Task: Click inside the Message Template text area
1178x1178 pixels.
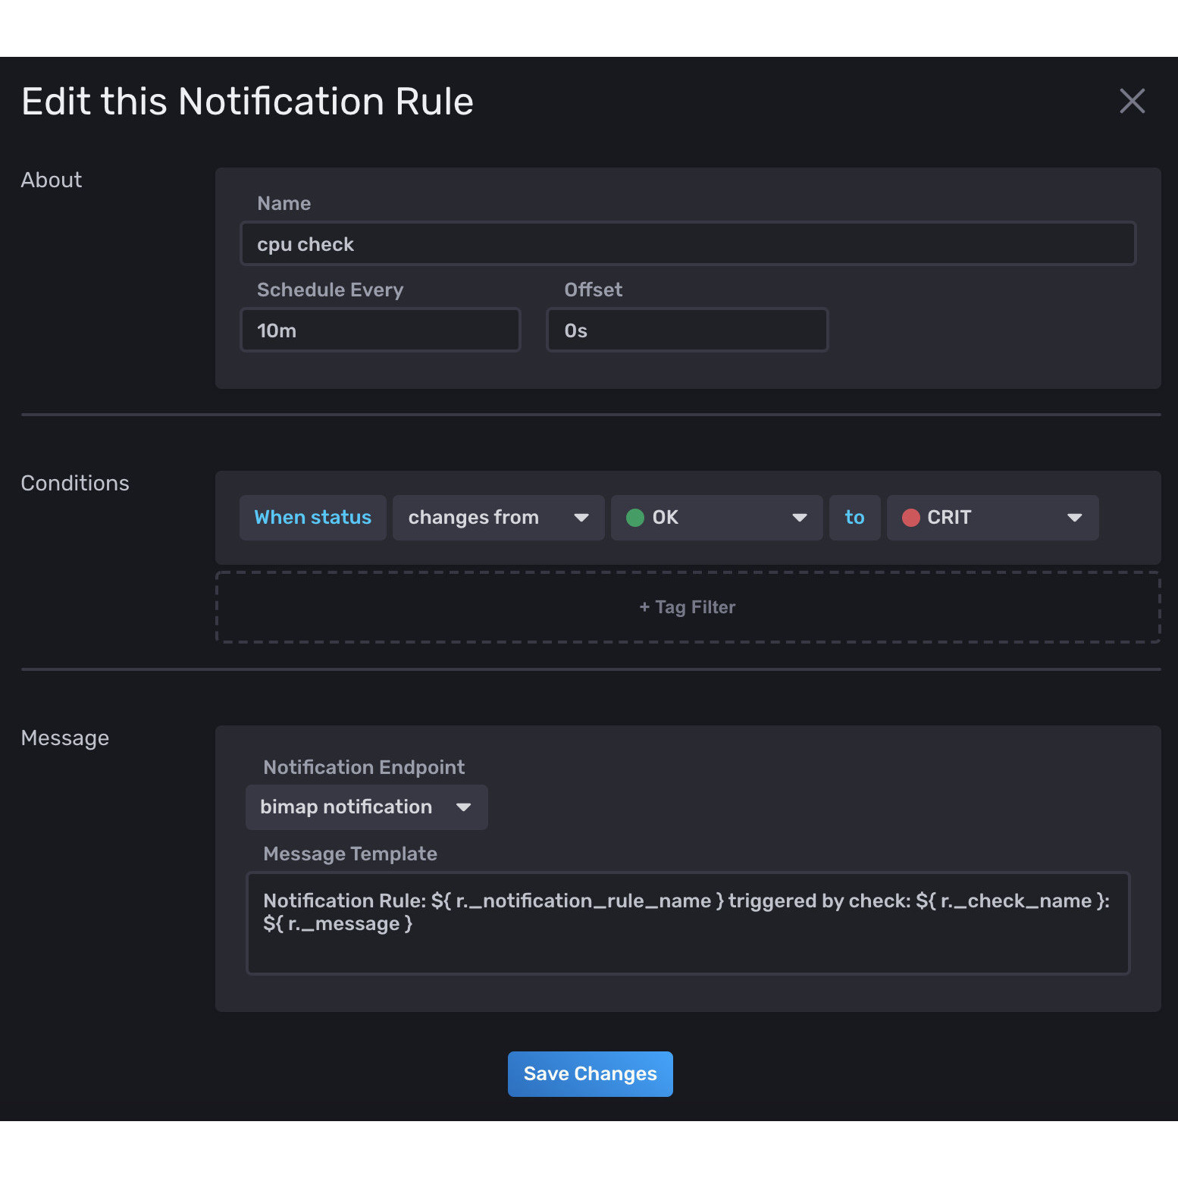Action: tap(688, 923)
